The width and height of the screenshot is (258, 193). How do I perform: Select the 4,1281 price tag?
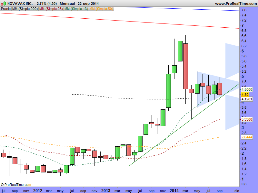pyautogui.click(x=247, y=99)
